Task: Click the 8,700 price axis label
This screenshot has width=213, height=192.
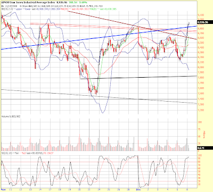Action: [201, 33]
